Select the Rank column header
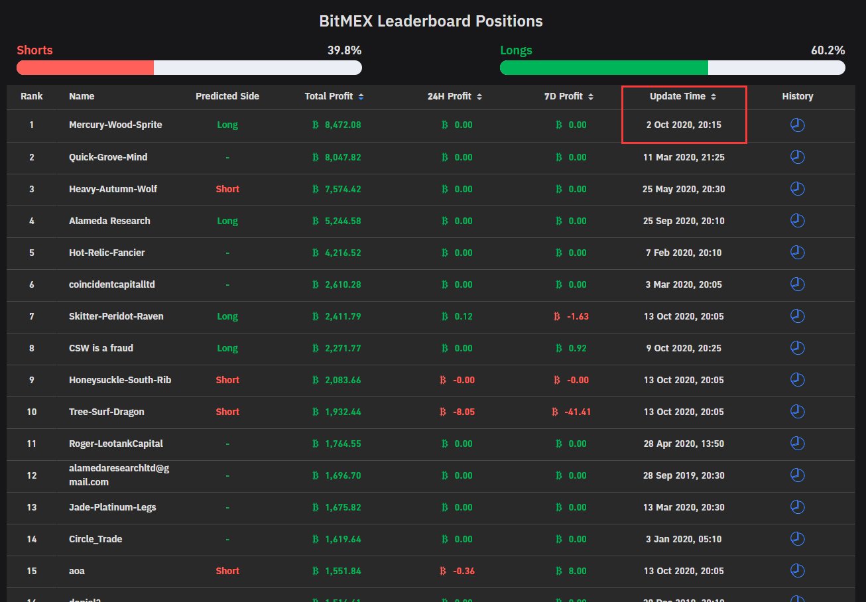 (31, 96)
